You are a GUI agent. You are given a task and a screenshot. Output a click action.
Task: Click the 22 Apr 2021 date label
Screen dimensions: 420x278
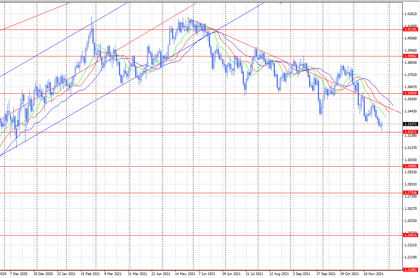coord(161,274)
